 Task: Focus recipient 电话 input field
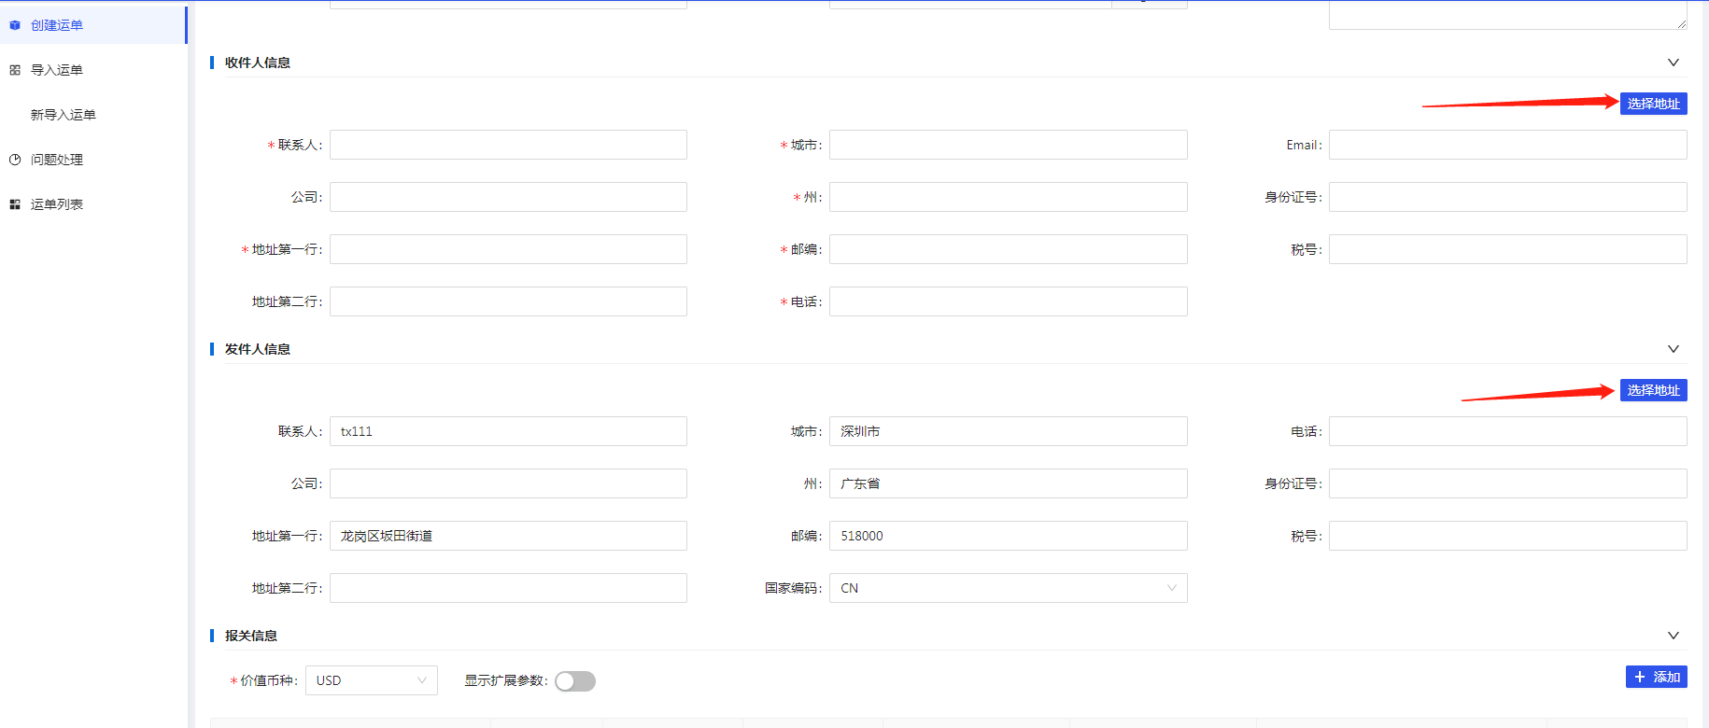[x=1009, y=301]
